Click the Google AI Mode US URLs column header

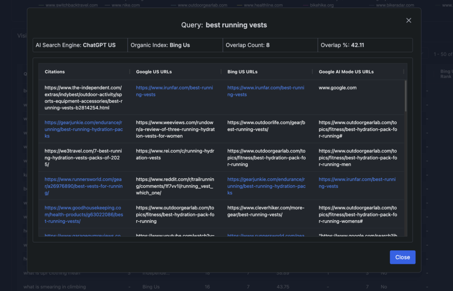[346, 72]
